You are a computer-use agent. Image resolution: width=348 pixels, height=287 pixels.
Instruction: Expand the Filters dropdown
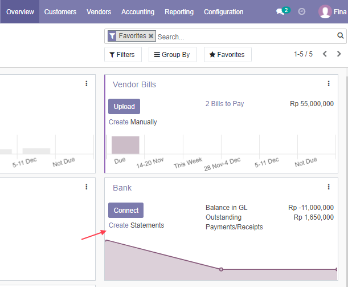(123, 54)
